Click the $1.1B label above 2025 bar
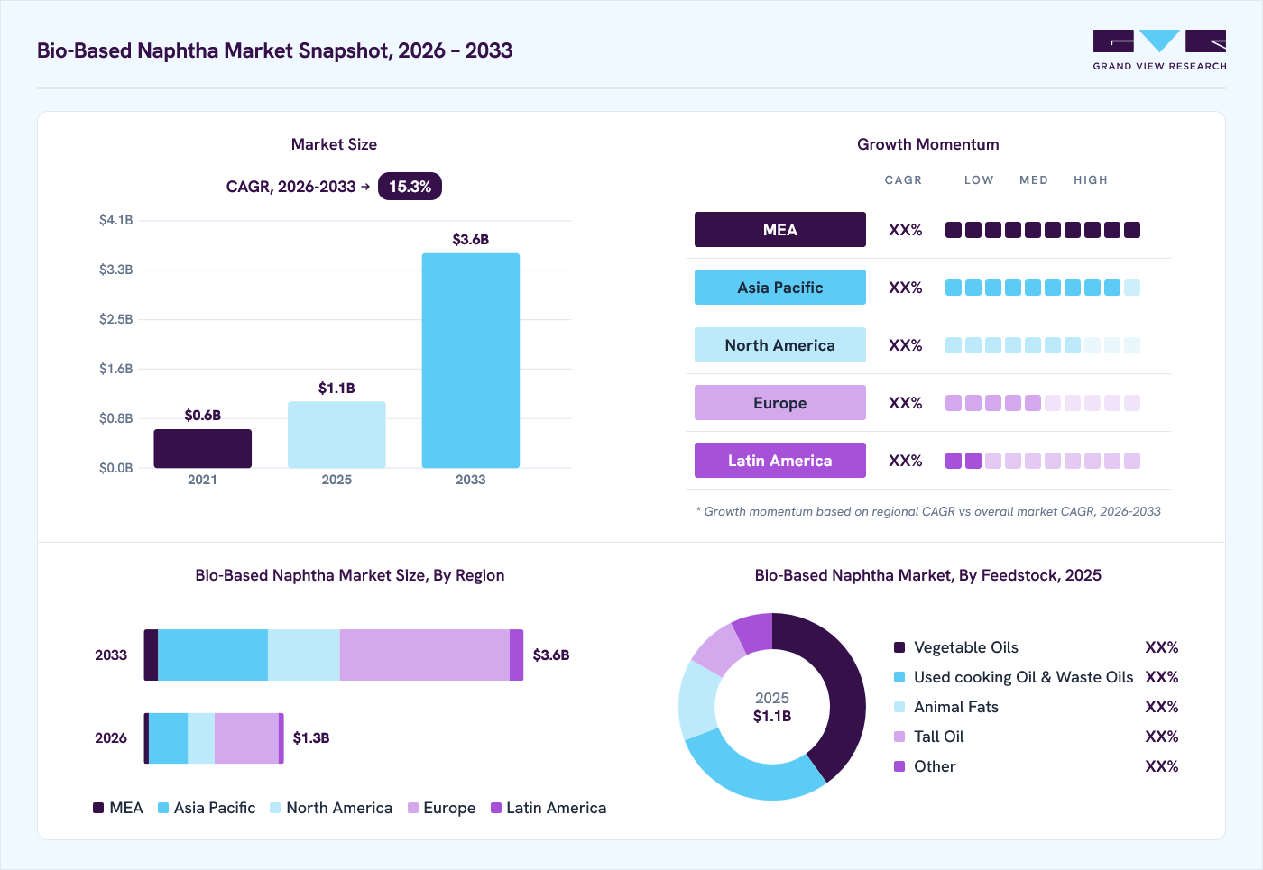This screenshot has height=870, width=1263. tap(336, 389)
